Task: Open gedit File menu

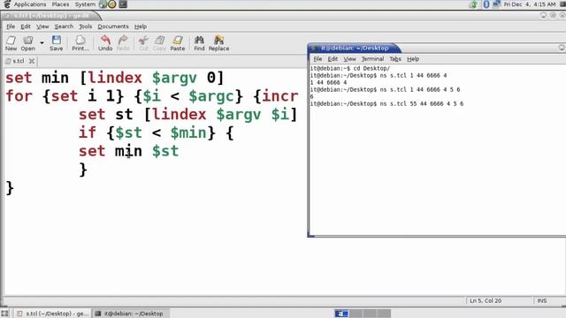Action: 11,26
